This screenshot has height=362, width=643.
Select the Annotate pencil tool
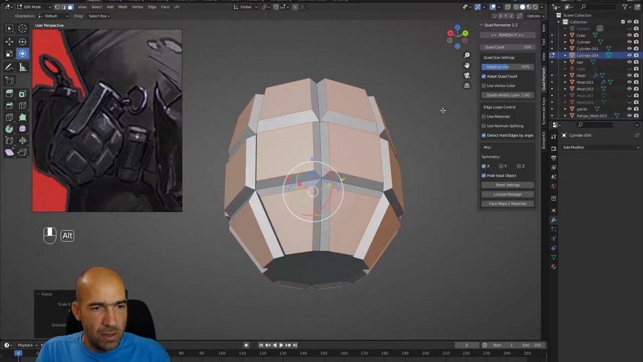(x=10, y=68)
